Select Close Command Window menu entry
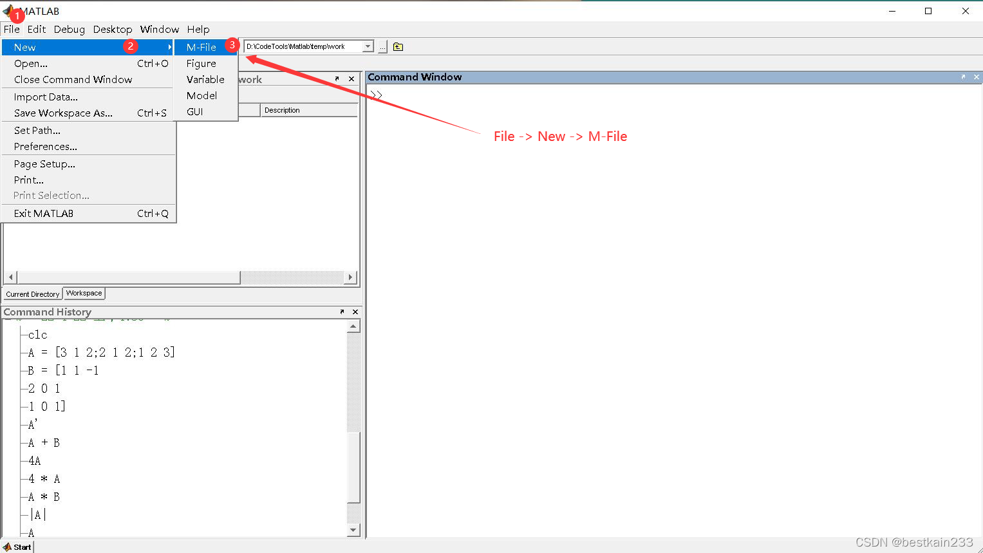Viewport: 983px width, 553px height. click(88, 79)
